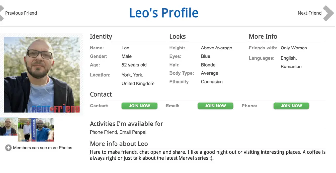
Task: Click the plus icon beside more Photos
Action: point(8,148)
